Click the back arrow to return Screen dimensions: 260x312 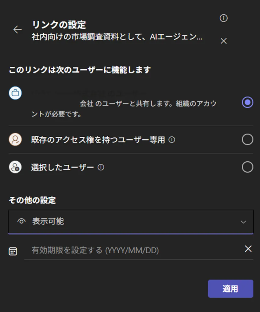click(x=17, y=29)
